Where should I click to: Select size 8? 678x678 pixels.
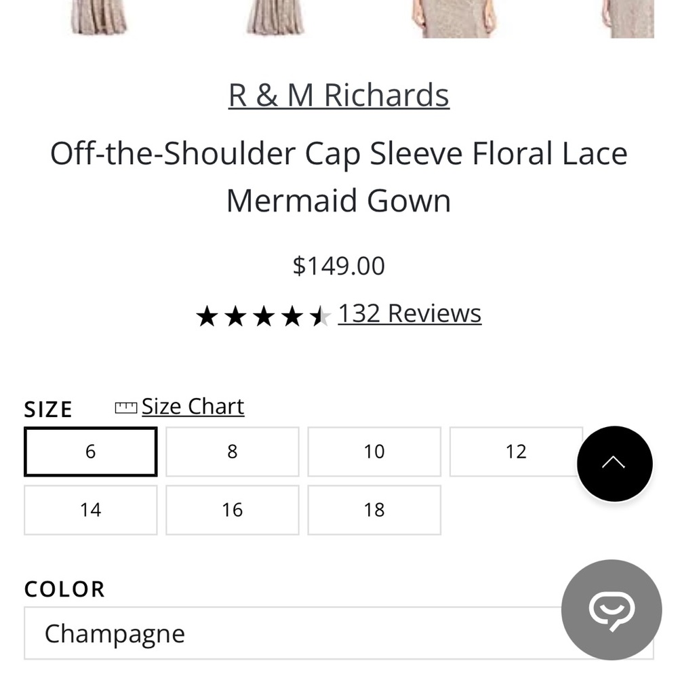coord(232,451)
